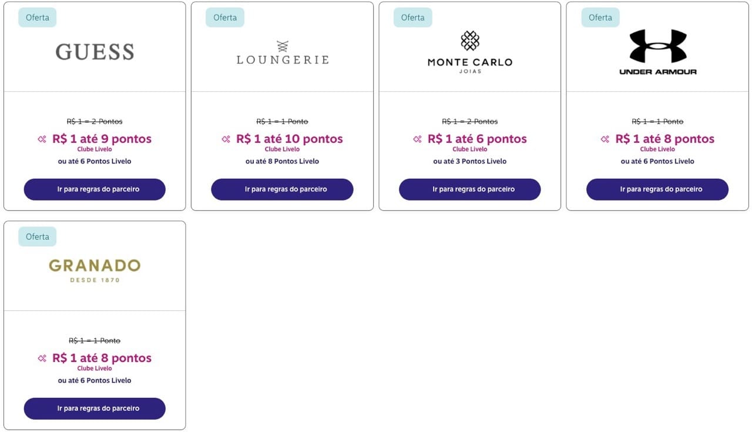Click diamond icon beside Monte Carlo 6 pontos

click(417, 139)
